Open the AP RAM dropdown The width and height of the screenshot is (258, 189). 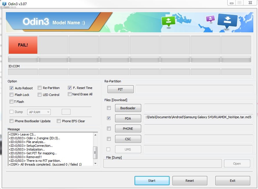39,112
